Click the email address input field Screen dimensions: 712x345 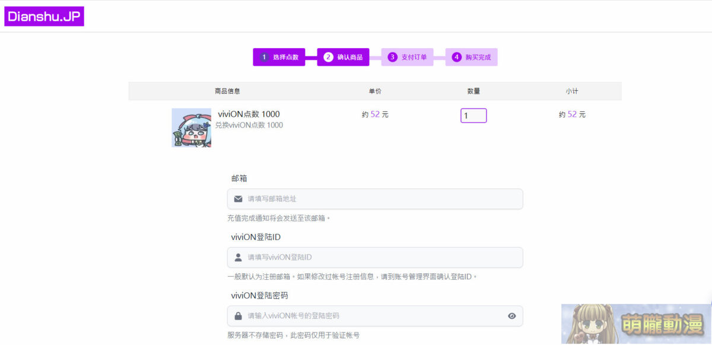coord(374,199)
